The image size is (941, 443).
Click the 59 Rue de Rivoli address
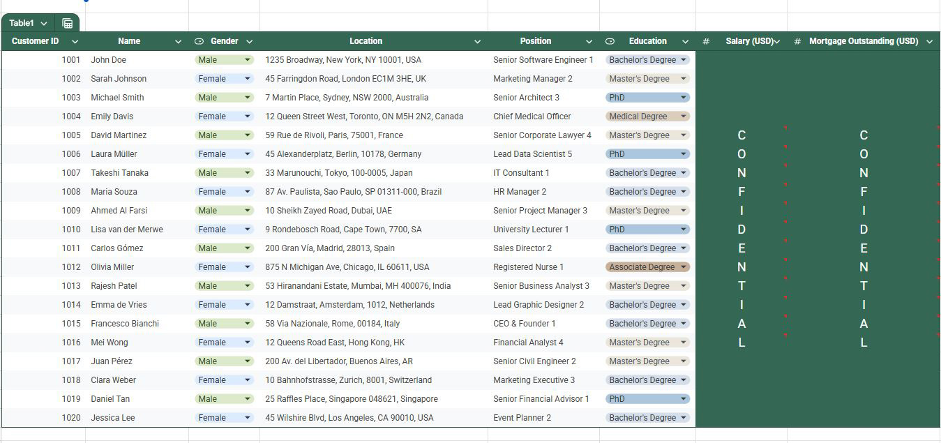(x=373, y=135)
